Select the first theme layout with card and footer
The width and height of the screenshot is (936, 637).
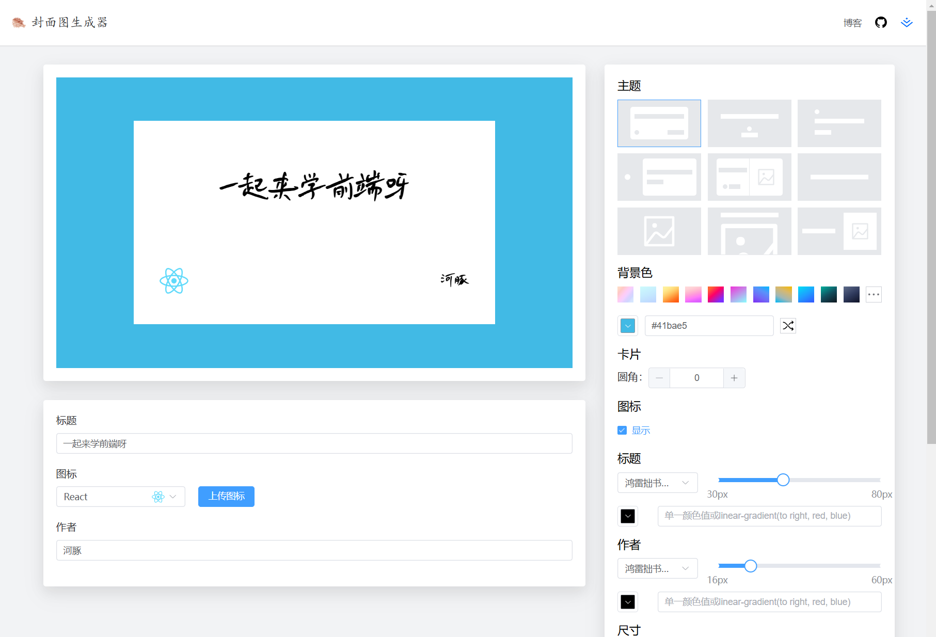(659, 123)
